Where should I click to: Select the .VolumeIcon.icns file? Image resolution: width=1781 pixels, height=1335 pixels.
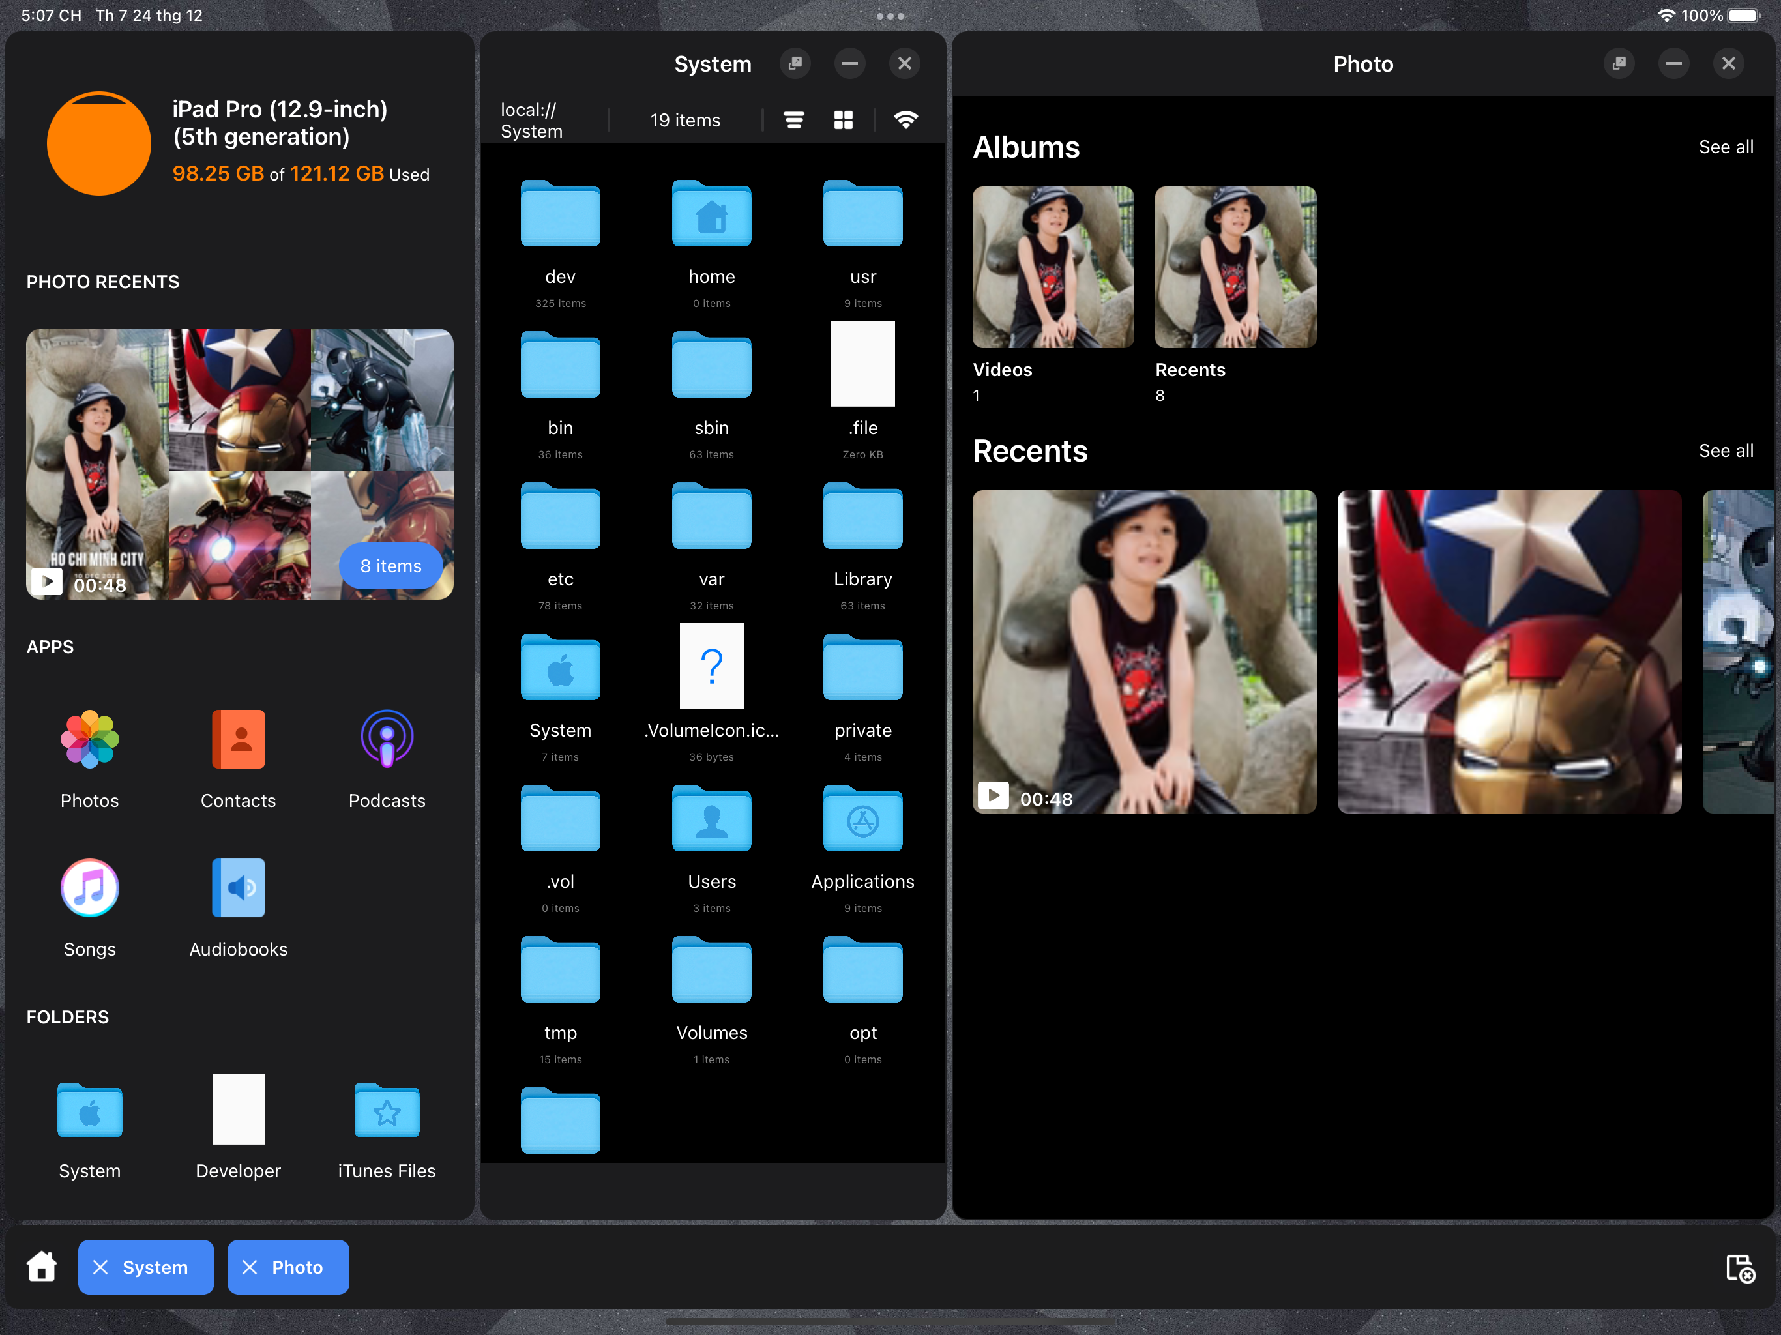coord(712,666)
